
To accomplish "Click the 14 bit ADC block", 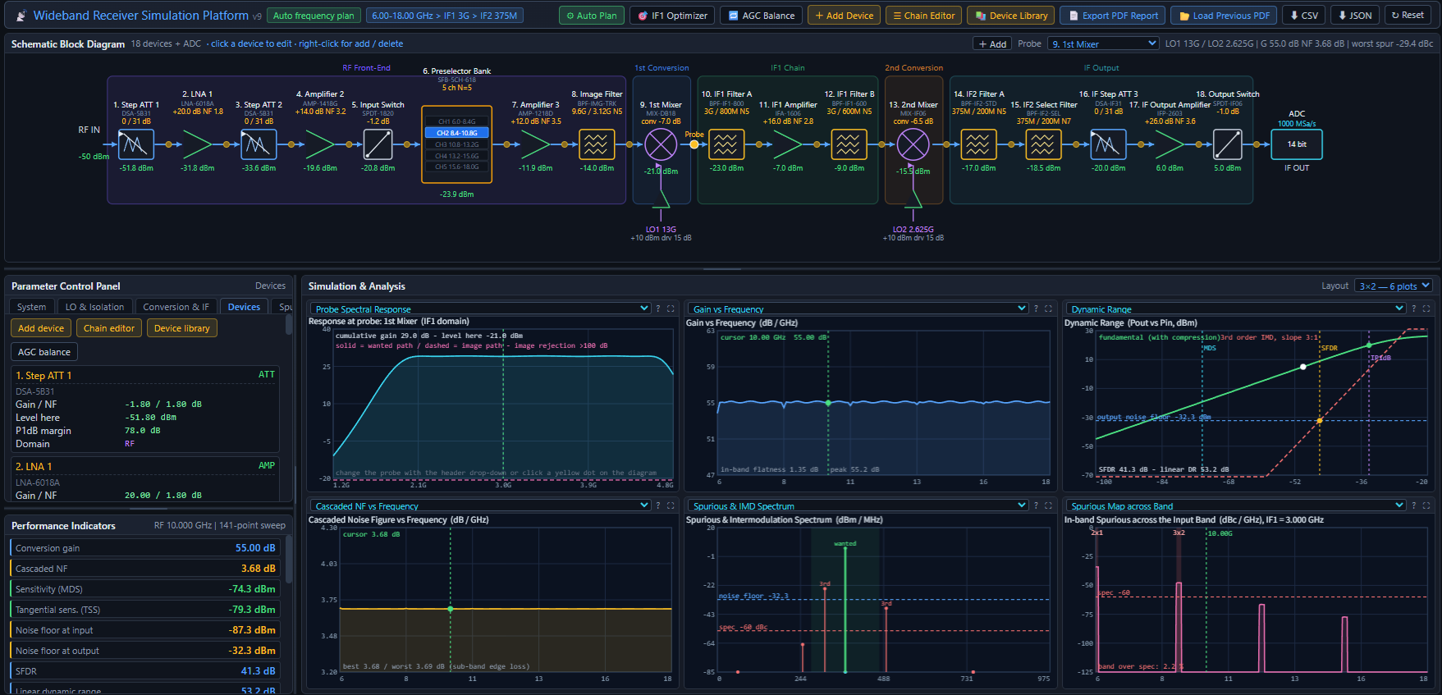I will [1297, 144].
